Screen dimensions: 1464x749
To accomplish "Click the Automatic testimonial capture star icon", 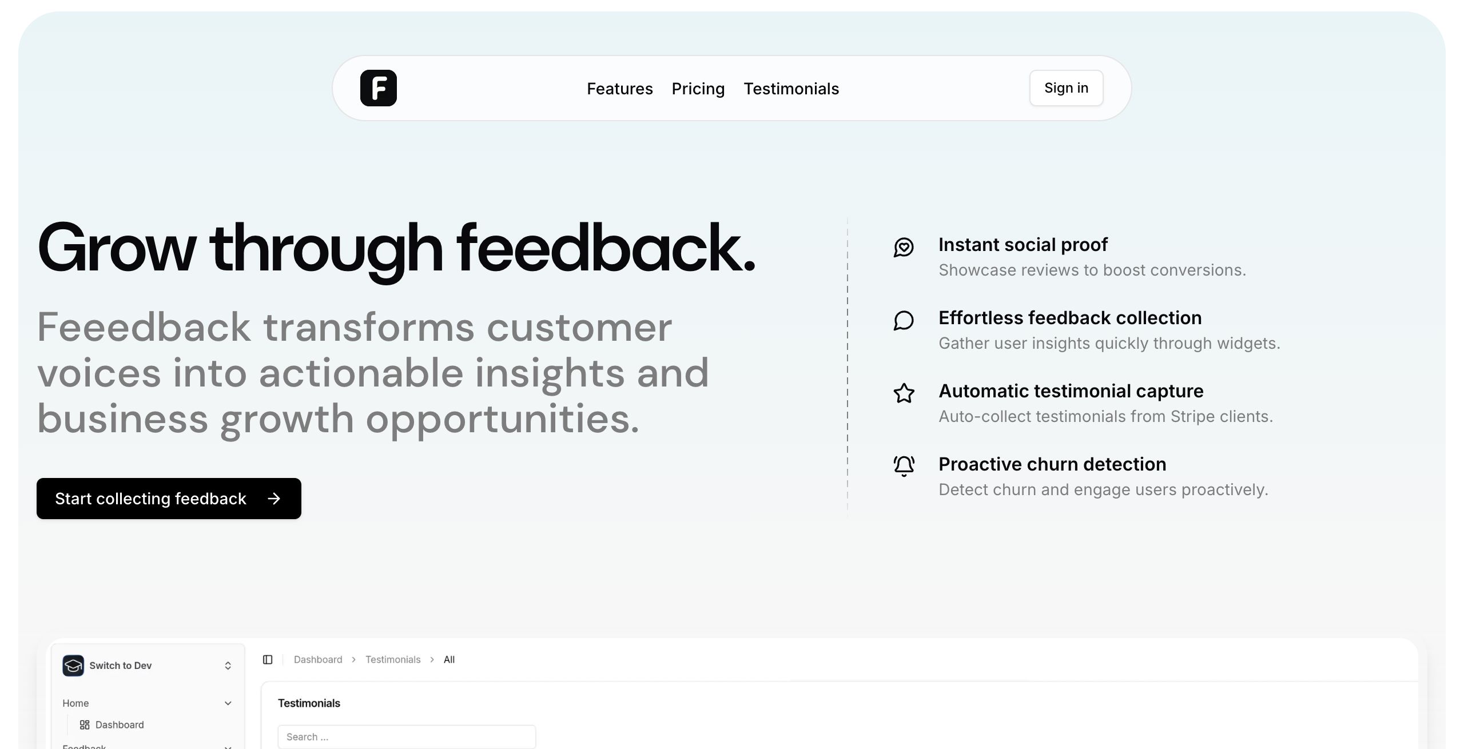I will pyautogui.click(x=904, y=393).
